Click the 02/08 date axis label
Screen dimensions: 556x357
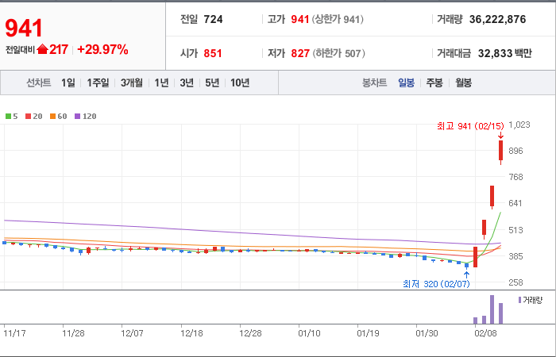[x=486, y=333]
